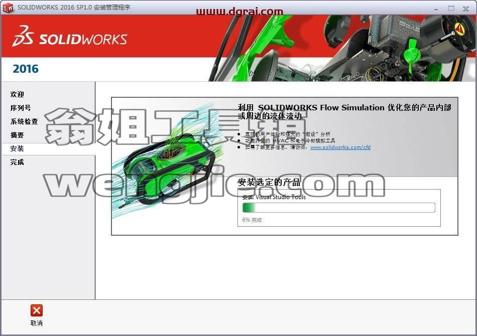
Task: Click the red X cancel icon
Action: click(37, 310)
